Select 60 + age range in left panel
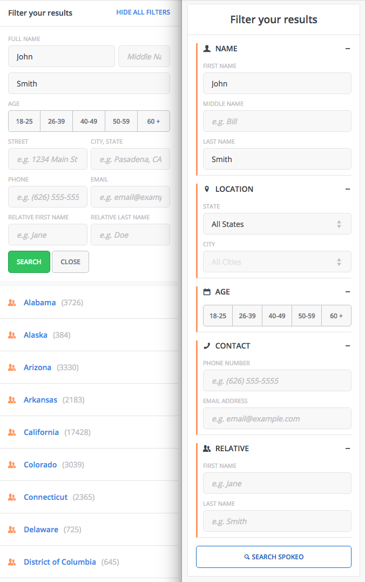The height and width of the screenshot is (582, 365). pos(153,122)
